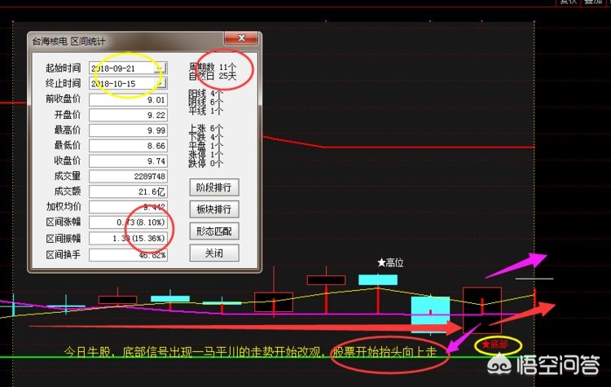Close the 区间统计 dialog with the red X

coord(242,39)
